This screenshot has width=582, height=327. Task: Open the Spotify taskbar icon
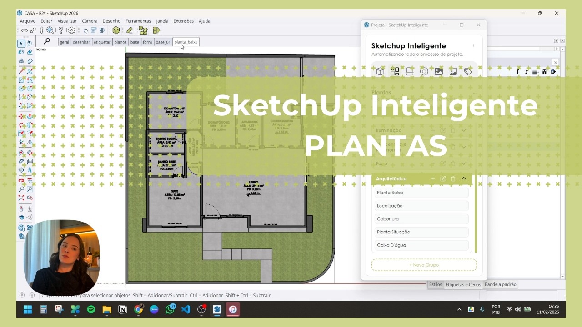[x=91, y=309]
